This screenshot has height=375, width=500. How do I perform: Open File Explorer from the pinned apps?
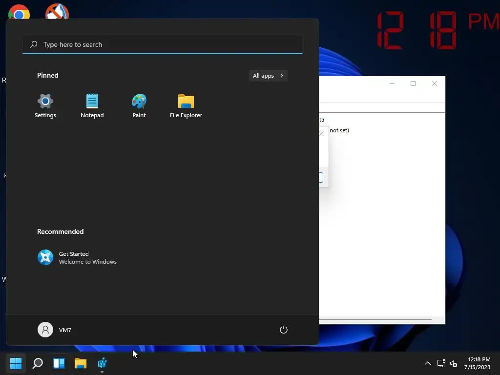[x=186, y=106]
